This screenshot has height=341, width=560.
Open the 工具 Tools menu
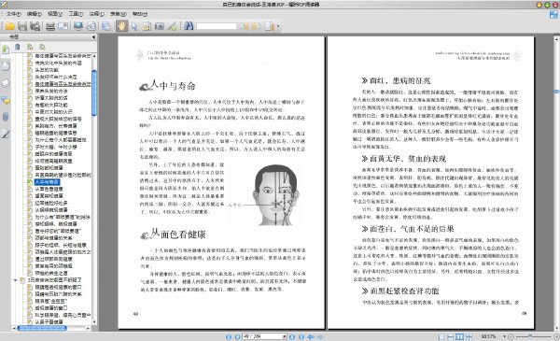[x=76, y=14]
